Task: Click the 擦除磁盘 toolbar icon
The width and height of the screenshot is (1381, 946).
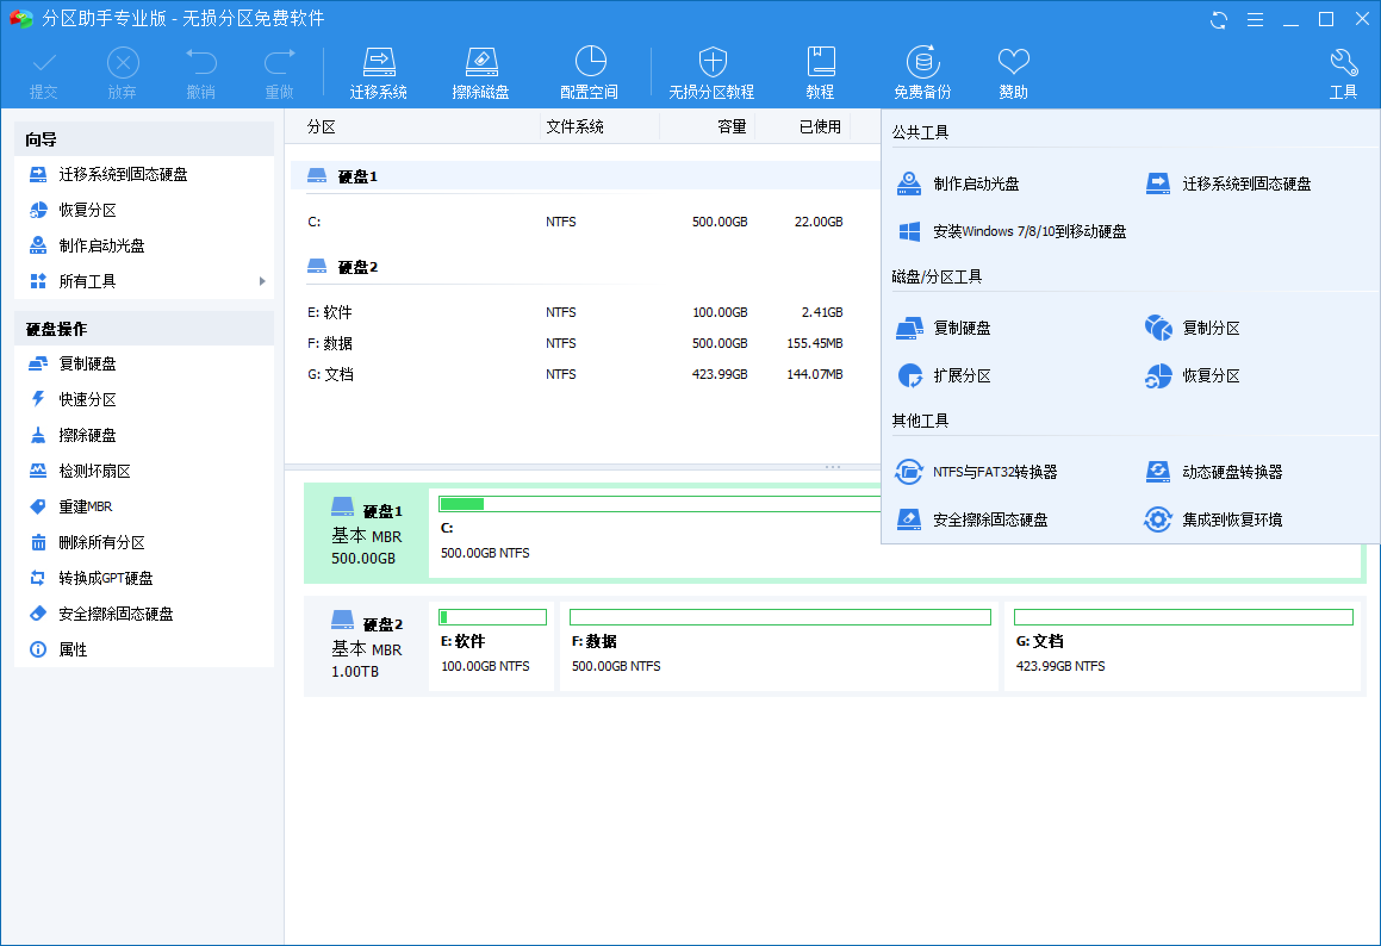Action: 481,73
